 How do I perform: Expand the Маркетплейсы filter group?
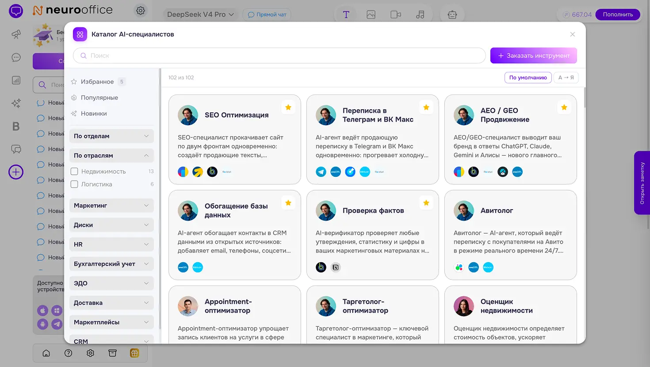(x=111, y=322)
